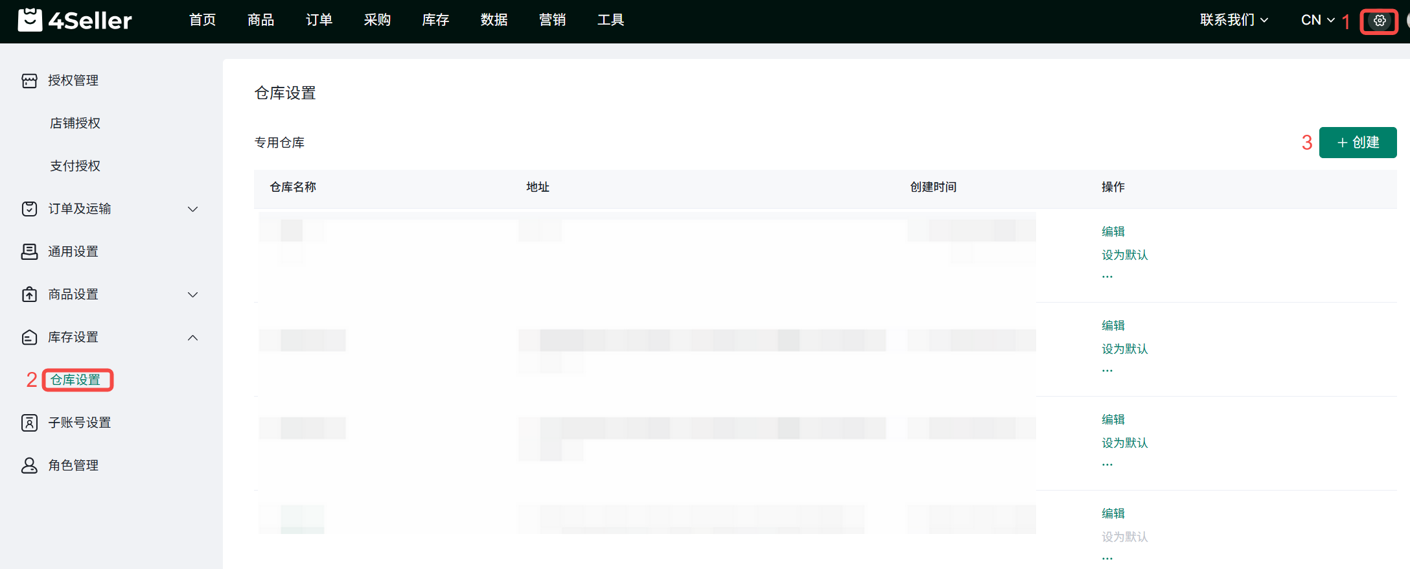
Task: Click the 4Seller logo
Action: click(75, 20)
